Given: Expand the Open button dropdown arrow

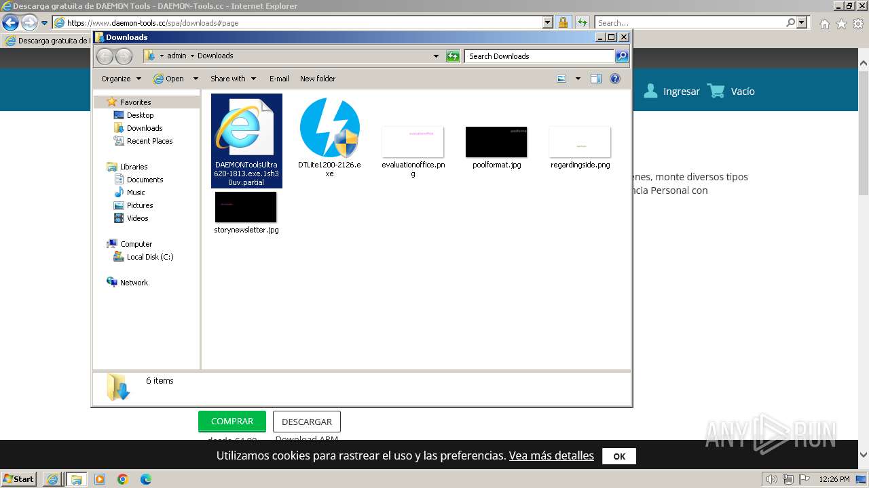Looking at the screenshot, I should (x=196, y=79).
